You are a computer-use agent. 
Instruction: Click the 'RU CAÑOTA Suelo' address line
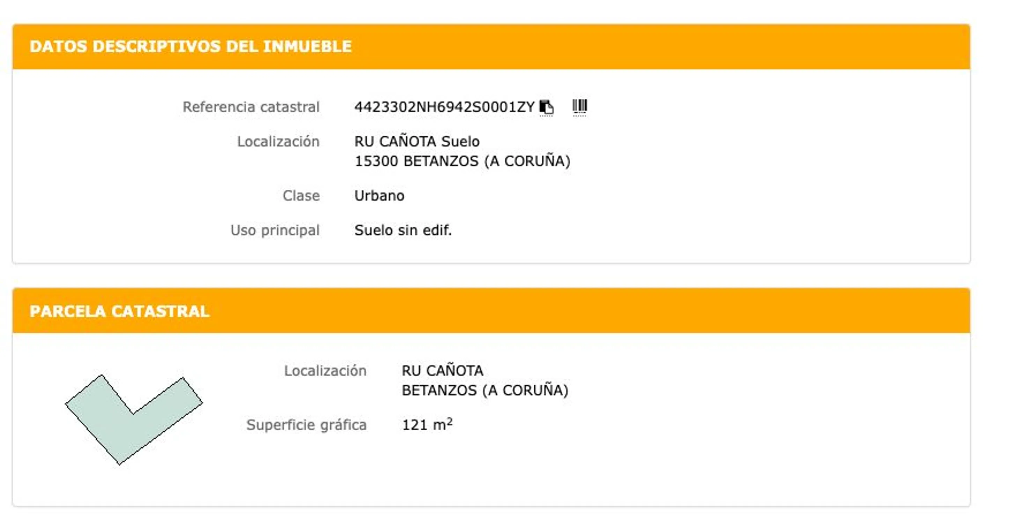417,141
